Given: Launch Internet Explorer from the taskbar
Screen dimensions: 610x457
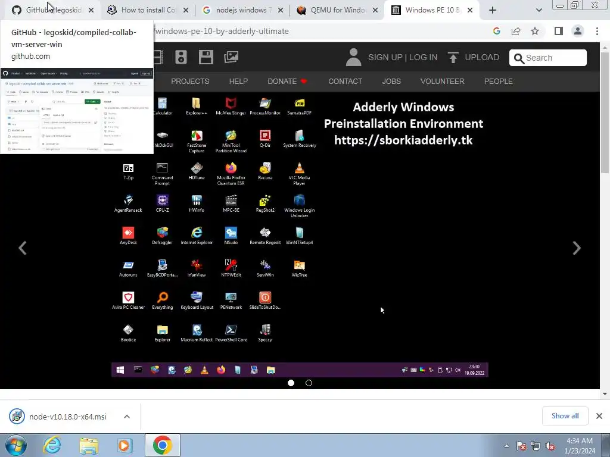Looking at the screenshot, I should 52,445.
